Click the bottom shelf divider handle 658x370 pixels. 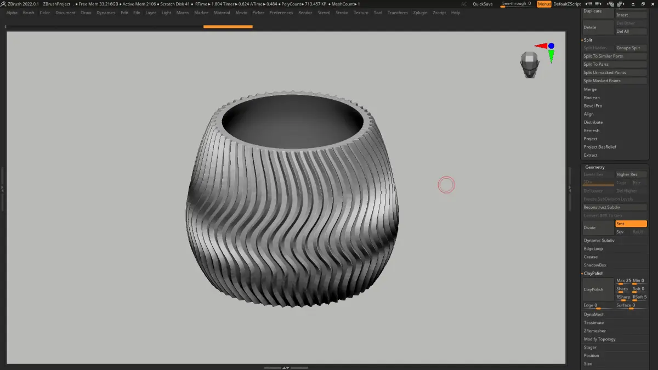pyautogui.click(x=285, y=367)
